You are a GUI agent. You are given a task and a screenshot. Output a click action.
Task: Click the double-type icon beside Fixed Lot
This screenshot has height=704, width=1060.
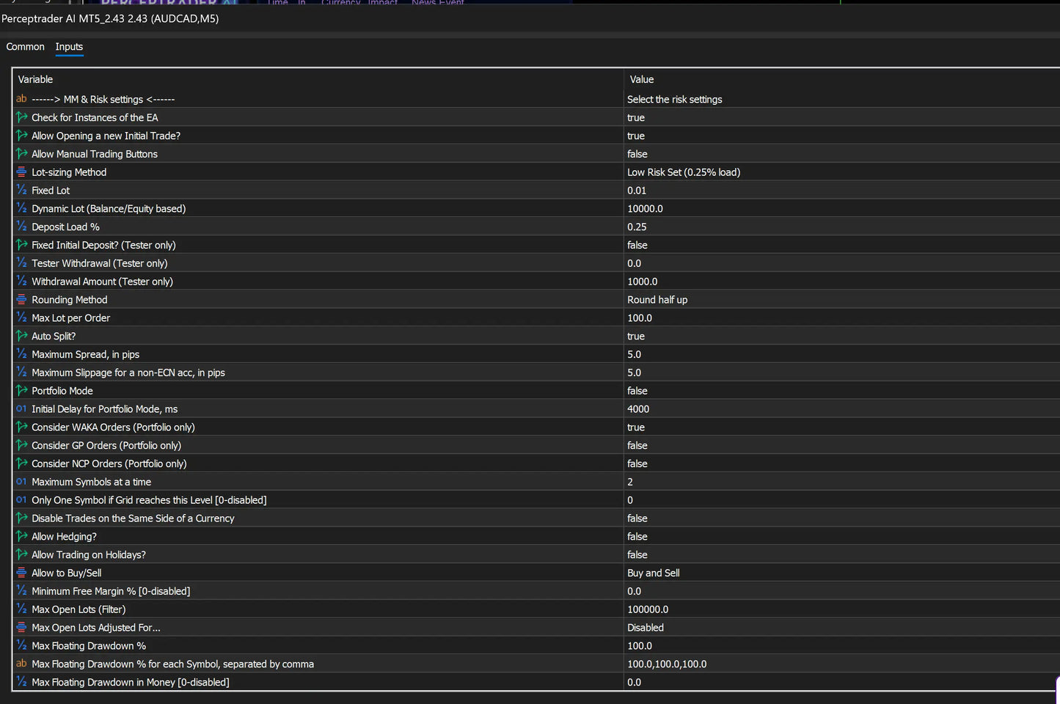click(21, 190)
